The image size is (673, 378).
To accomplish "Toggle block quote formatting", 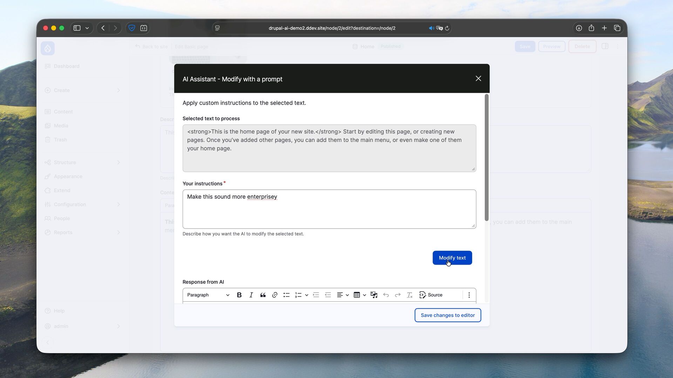I will tap(263, 295).
